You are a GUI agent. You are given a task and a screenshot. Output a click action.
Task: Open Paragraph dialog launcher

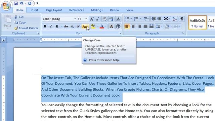tap(183, 33)
